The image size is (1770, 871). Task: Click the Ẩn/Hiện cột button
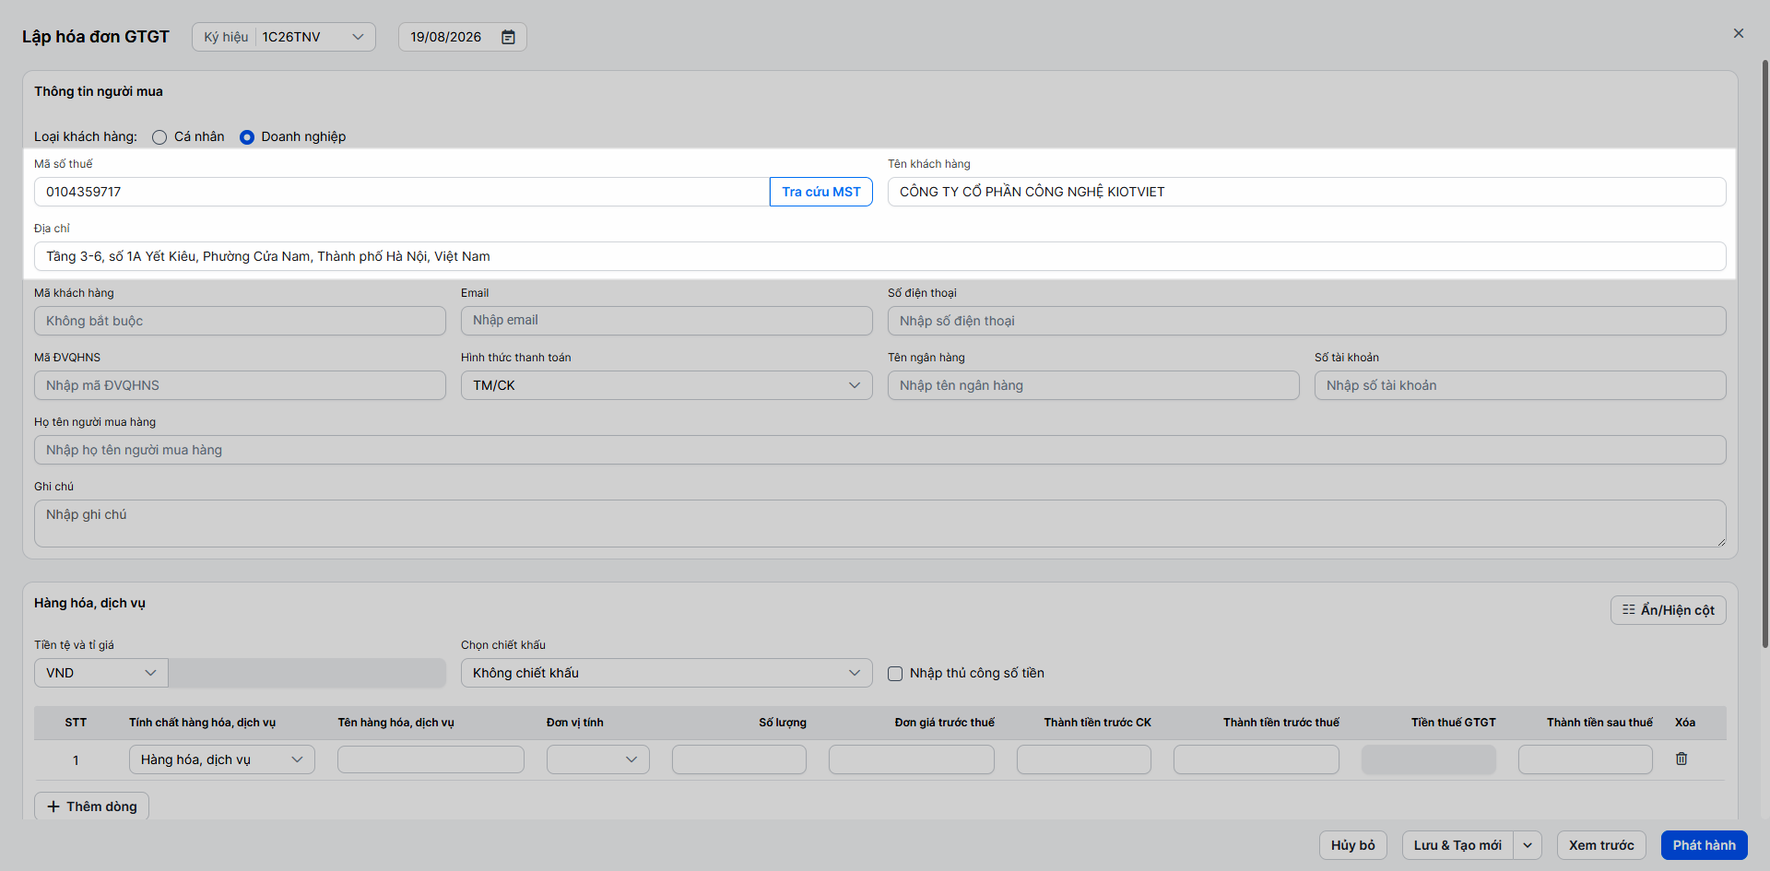(1669, 610)
